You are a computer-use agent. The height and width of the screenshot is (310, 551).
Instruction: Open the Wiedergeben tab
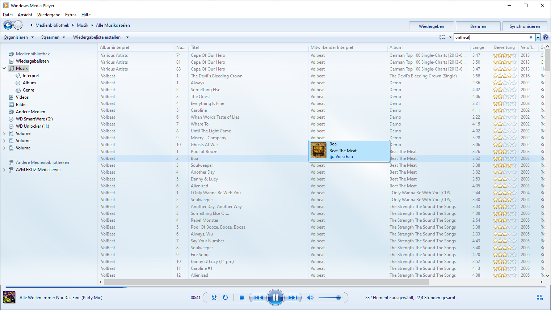coord(432,26)
